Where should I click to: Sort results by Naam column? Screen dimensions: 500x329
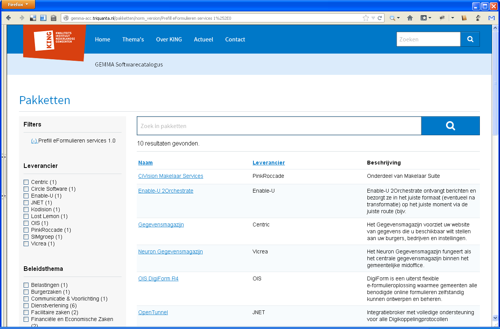[x=146, y=163]
